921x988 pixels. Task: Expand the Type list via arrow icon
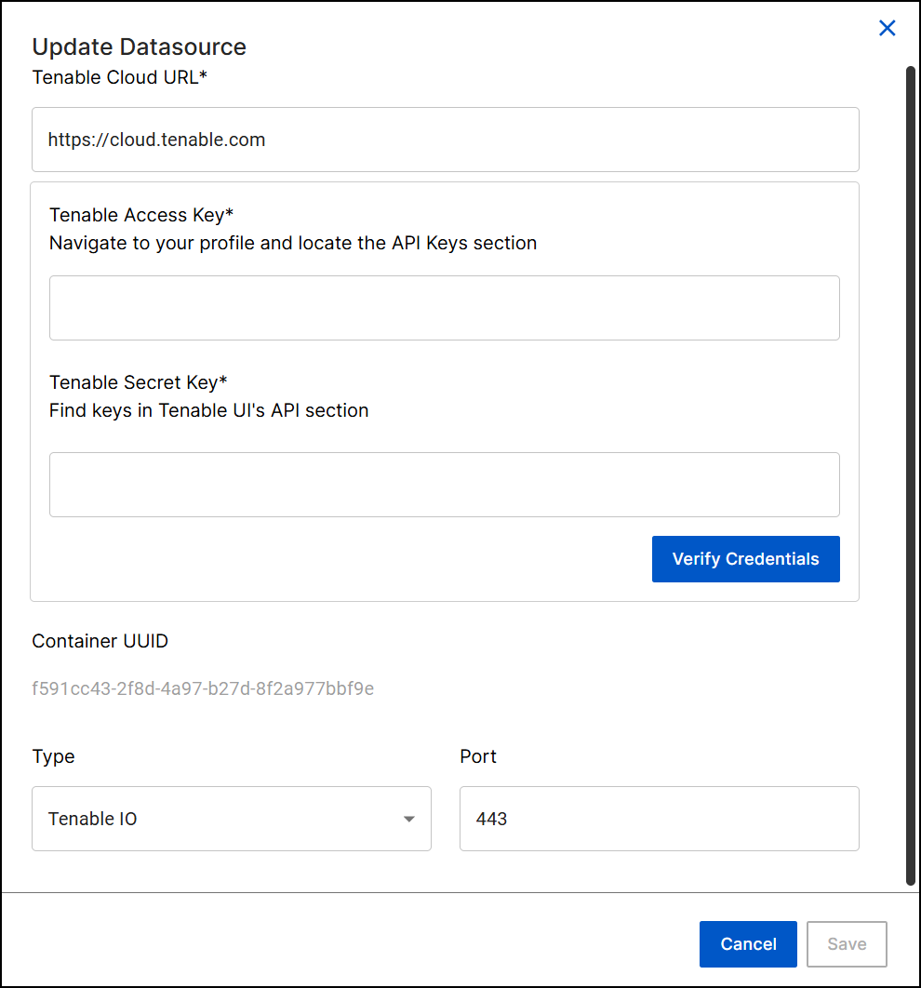[408, 820]
